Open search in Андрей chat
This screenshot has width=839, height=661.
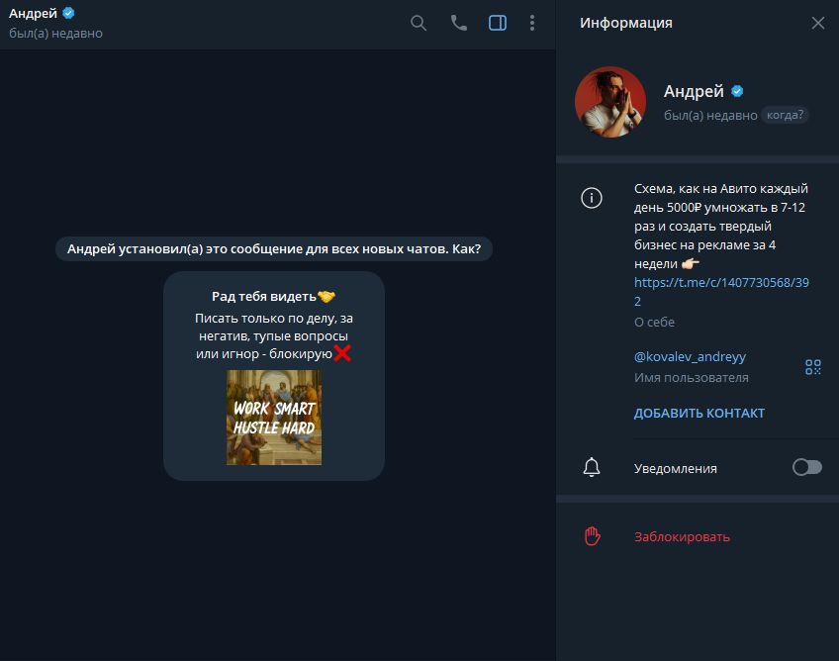click(418, 23)
